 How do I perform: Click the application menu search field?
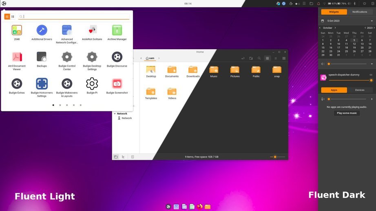(x=75, y=17)
